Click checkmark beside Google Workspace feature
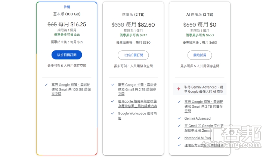The image size is (269, 157). (112, 113)
